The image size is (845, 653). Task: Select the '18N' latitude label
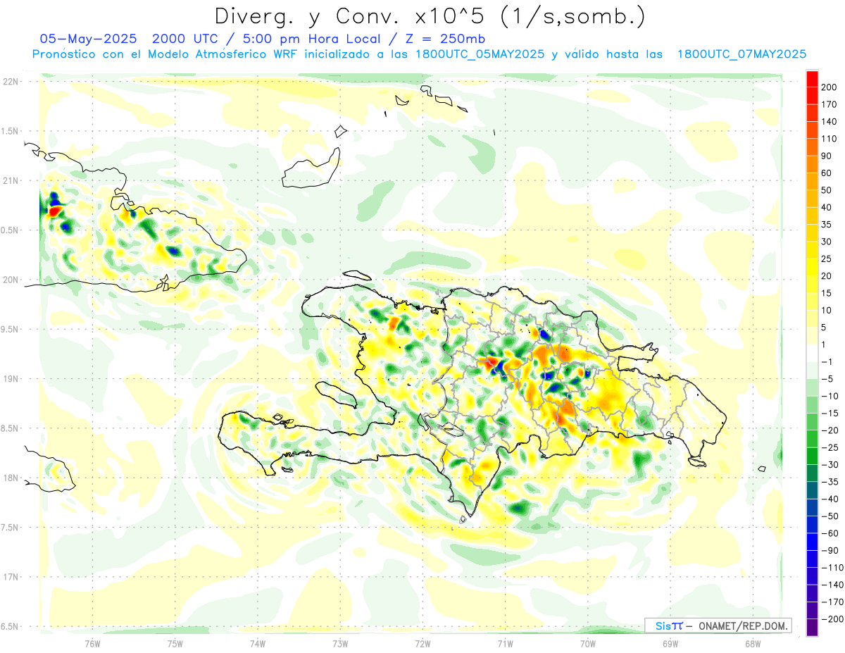point(12,478)
